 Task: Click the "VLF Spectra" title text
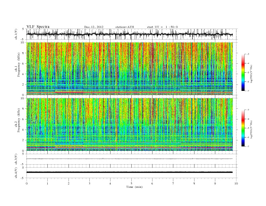(38, 27)
